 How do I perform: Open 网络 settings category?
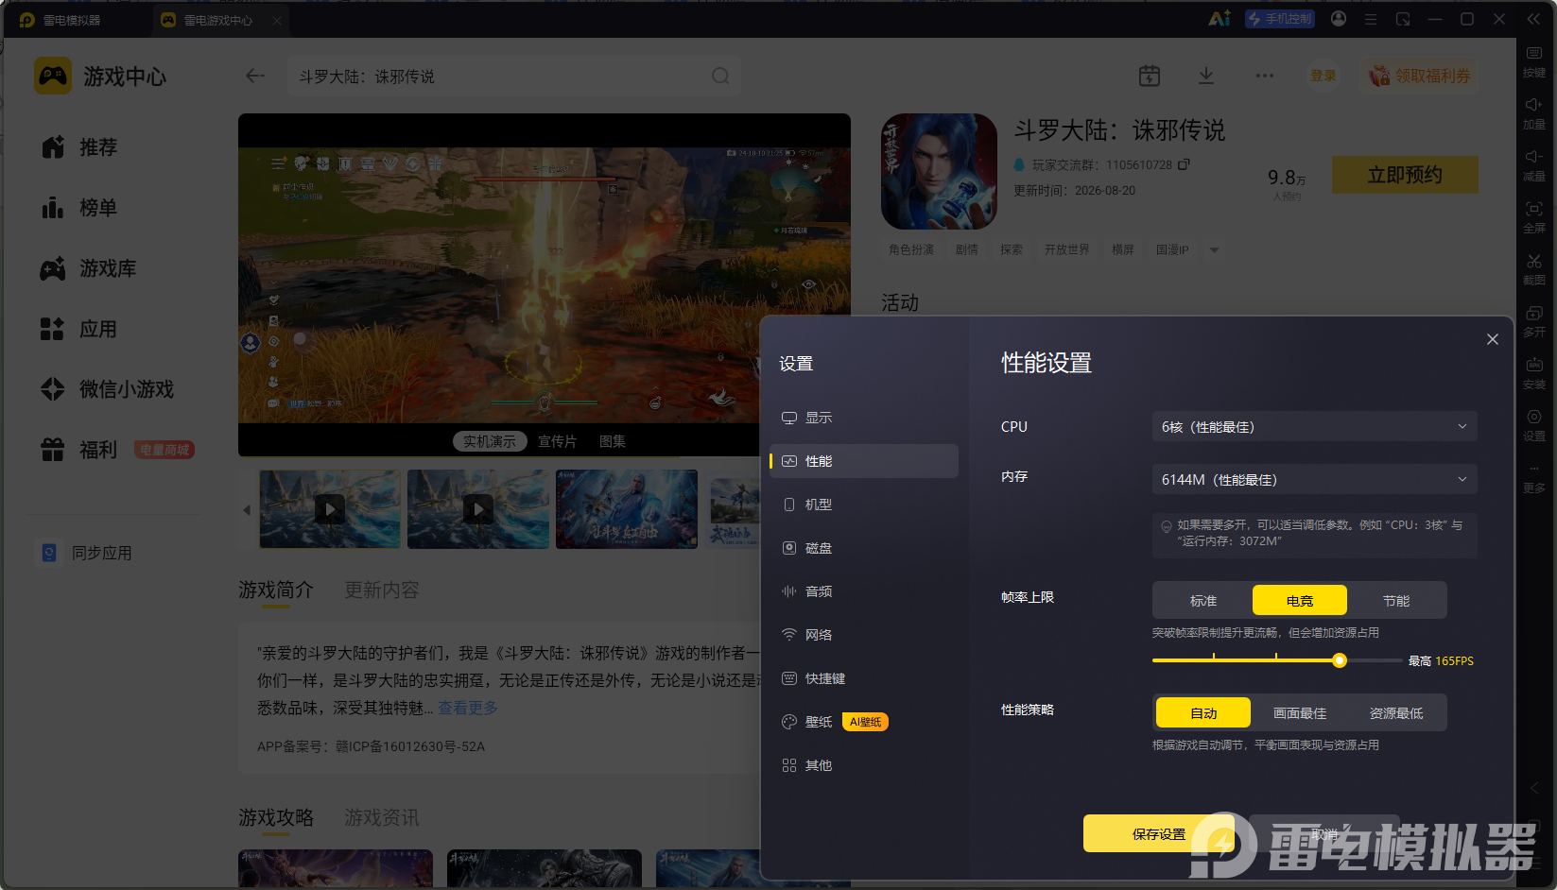864,635
